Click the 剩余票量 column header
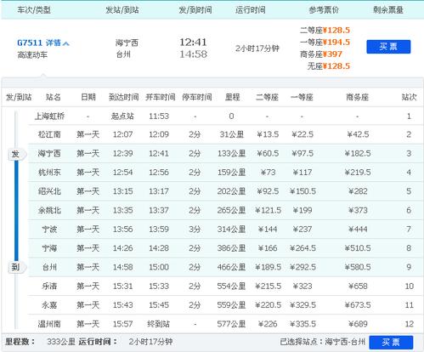Image resolution: width=424 pixels, height=352 pixels. pos(388,10)
